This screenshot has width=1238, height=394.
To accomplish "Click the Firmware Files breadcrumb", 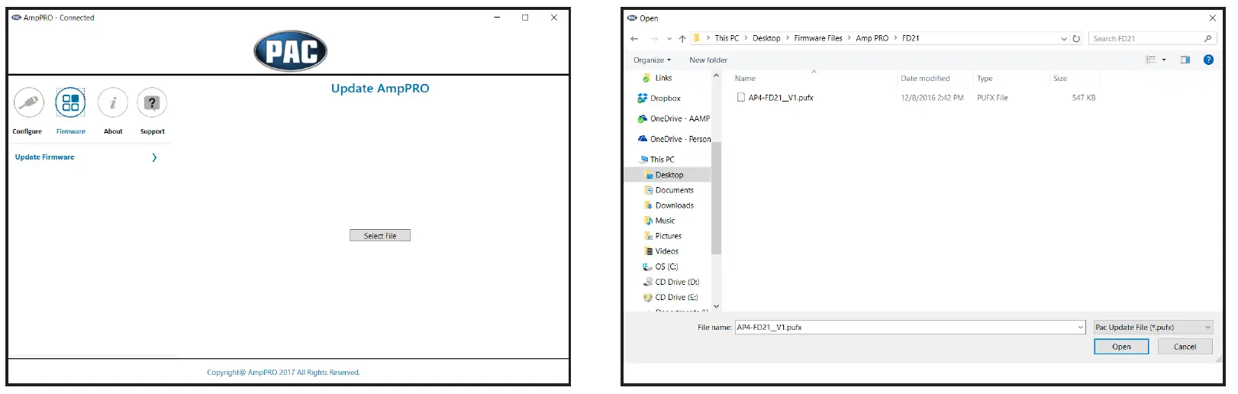I will 818,38.
